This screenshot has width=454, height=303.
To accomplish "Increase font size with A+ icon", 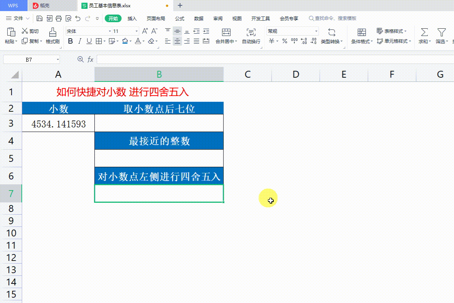I will click(x=145, y=31).
